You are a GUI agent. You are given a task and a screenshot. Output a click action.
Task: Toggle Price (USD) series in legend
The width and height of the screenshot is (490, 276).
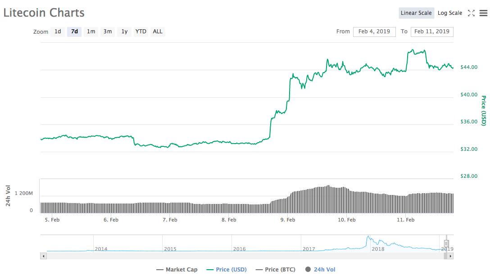click(x=227, y=269)
